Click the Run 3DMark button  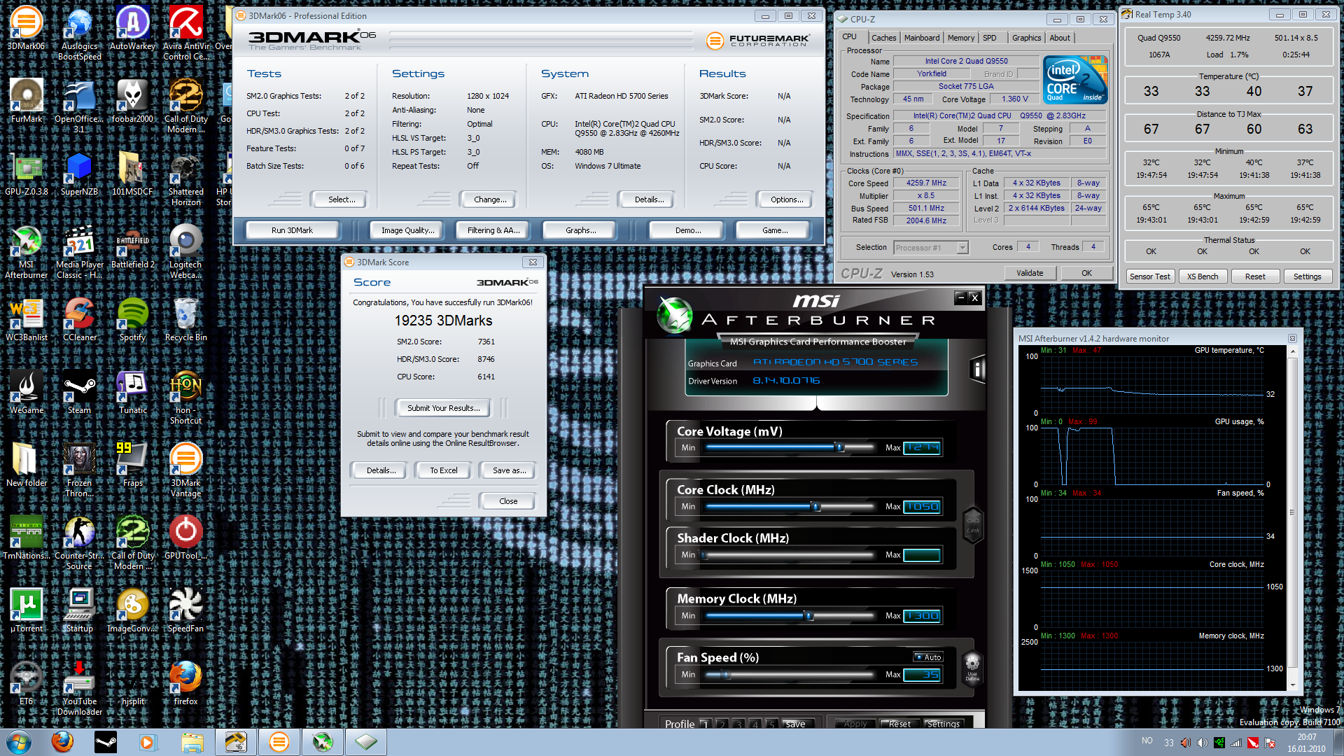click(x=292, y=230)
